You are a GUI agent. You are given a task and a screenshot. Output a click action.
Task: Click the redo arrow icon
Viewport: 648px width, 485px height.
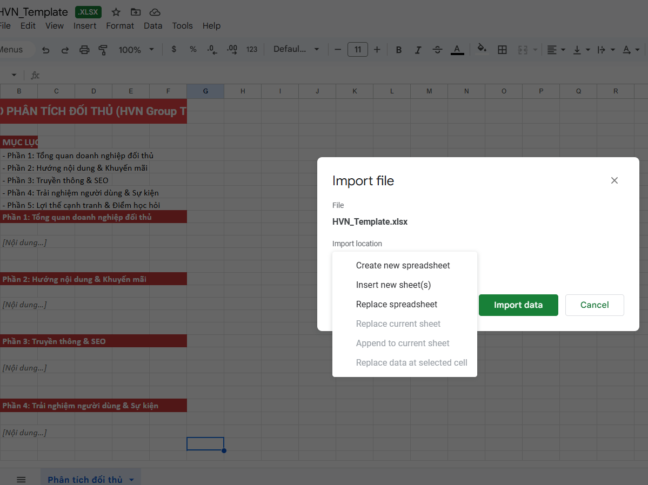coord(65,50)
